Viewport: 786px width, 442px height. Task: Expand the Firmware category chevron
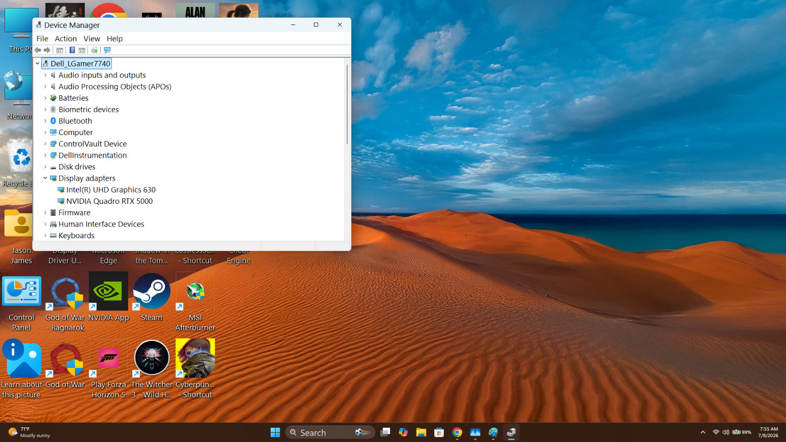[x=45, y=213]
